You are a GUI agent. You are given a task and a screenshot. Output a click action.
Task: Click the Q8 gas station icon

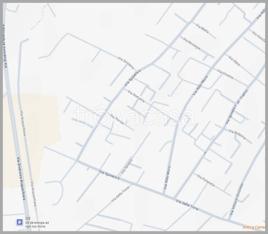coord(19,222)
